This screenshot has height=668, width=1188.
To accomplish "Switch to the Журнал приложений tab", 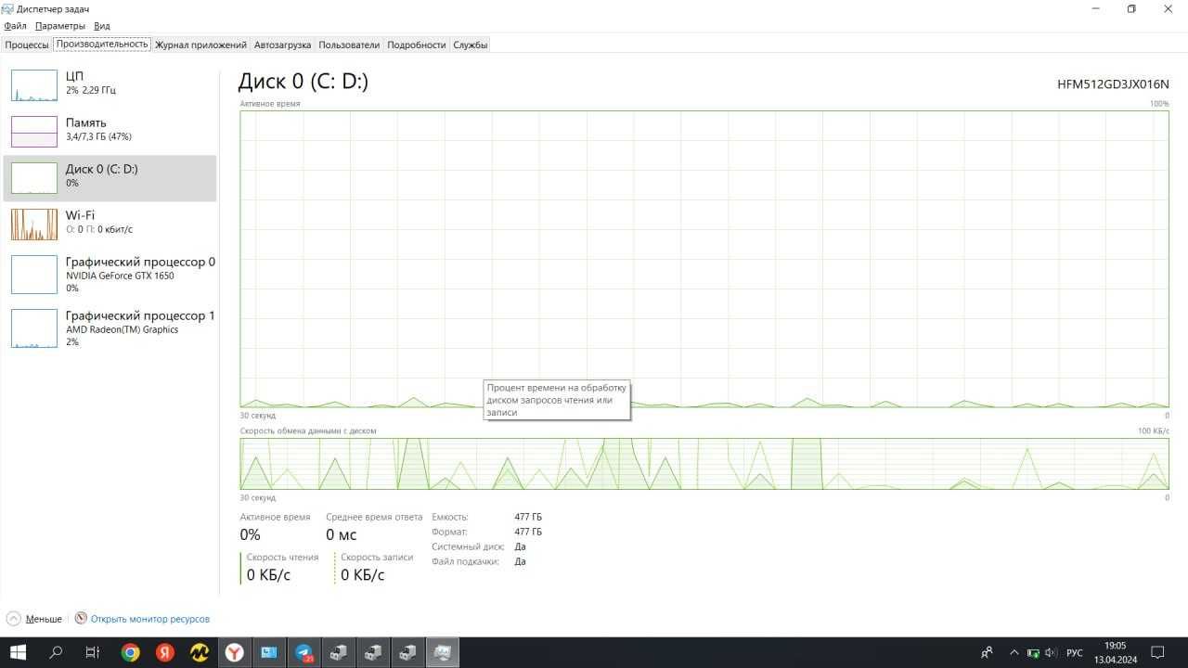I will tap(200, 45).
